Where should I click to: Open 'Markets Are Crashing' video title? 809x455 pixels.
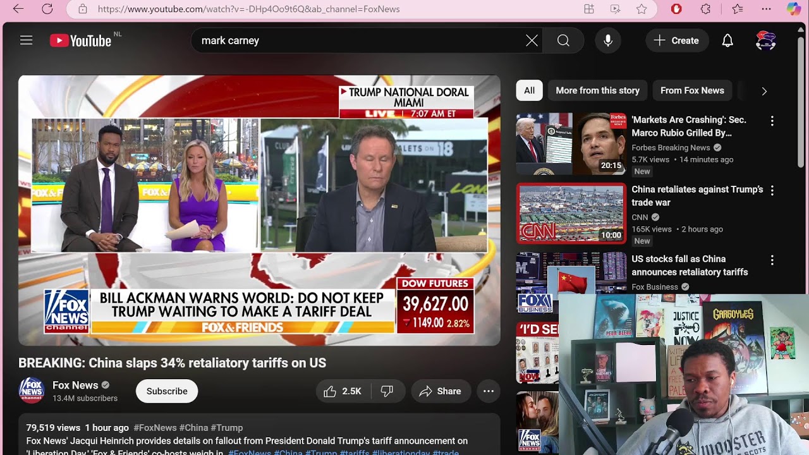pyautogui.click(x=689, y=126)
